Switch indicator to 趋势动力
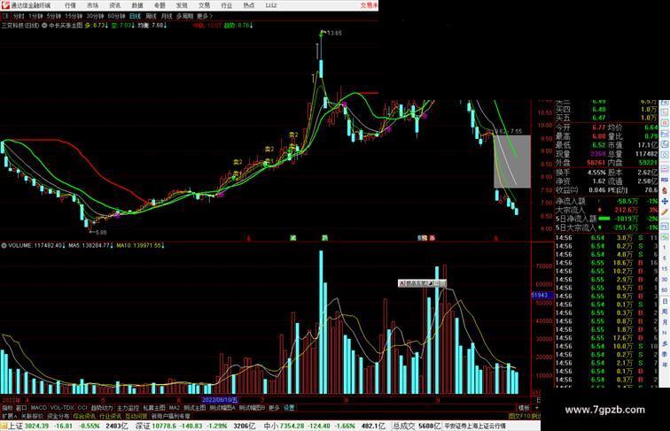Screen dimensions: 670x431 102,408
